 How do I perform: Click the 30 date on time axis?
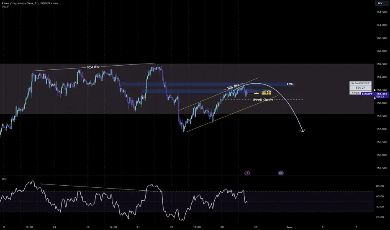tap(255, 227)
